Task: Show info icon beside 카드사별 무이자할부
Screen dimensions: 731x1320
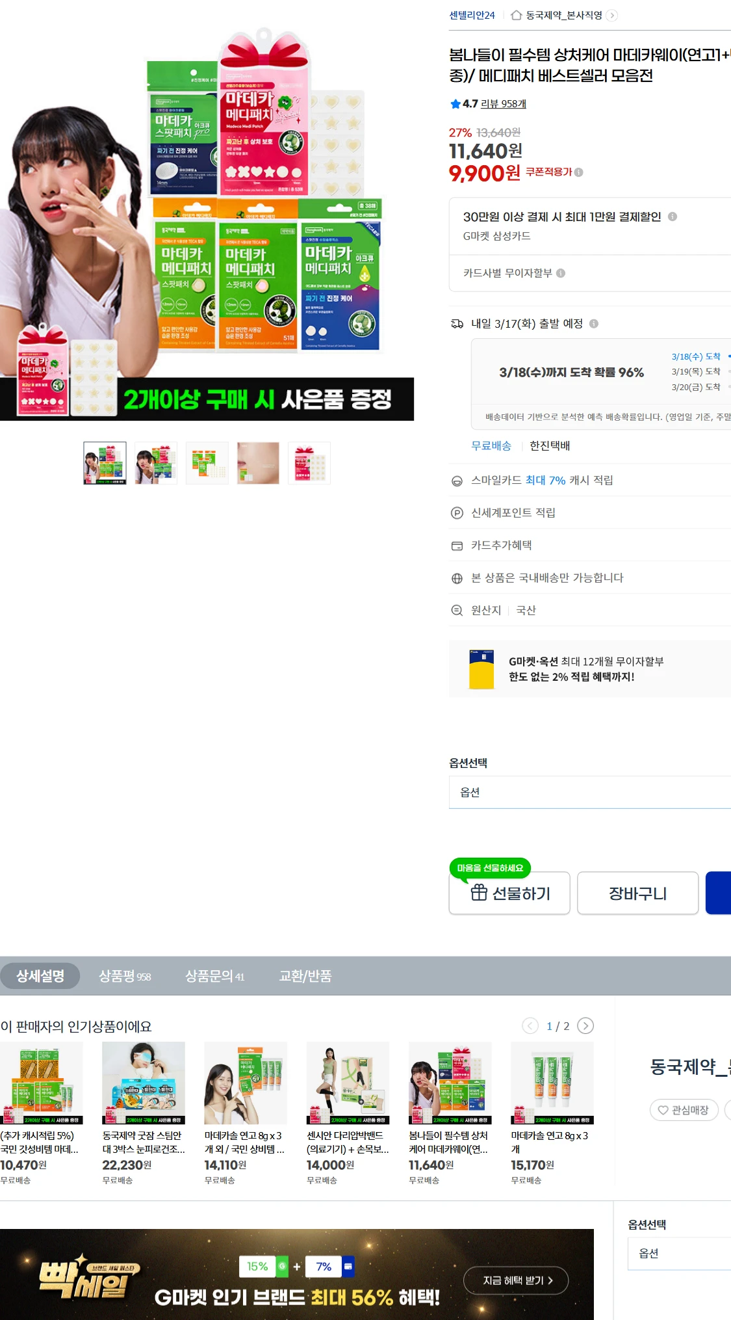Action: pos(561,273)
